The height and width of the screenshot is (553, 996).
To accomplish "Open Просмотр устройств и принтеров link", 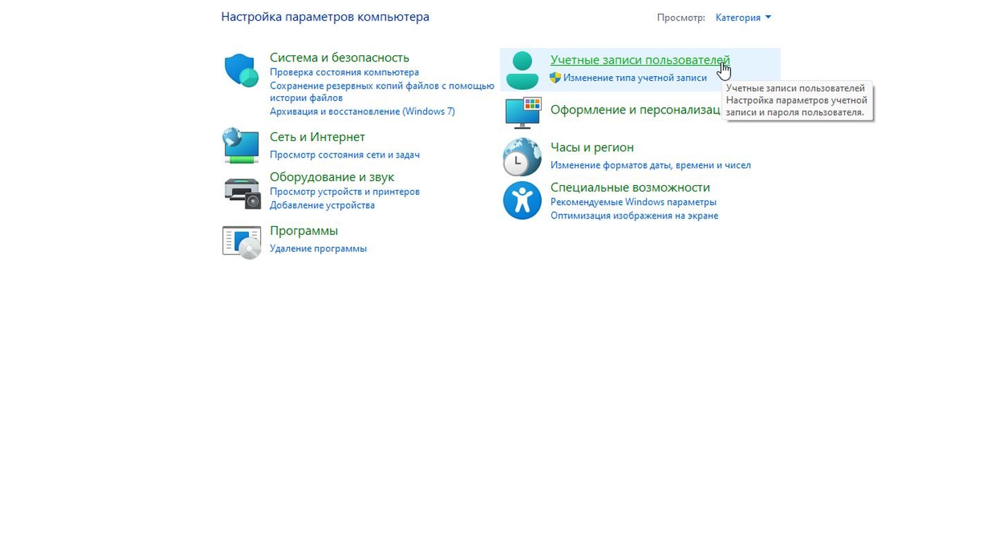I will (x=344, y=191).
